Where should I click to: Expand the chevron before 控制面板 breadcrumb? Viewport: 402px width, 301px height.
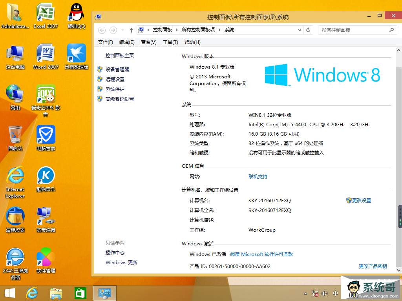click(148, 30)
